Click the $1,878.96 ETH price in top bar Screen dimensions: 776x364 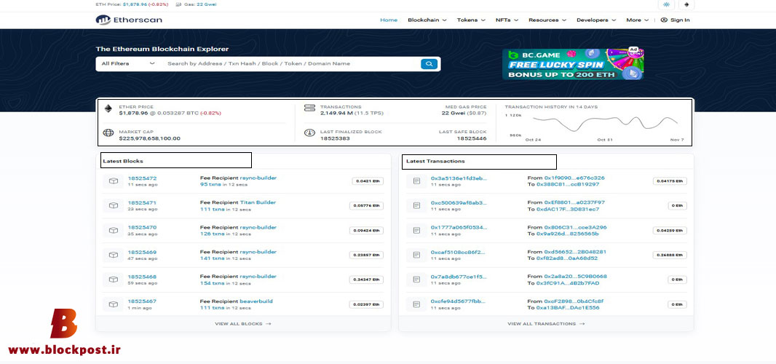coord(135,4)
